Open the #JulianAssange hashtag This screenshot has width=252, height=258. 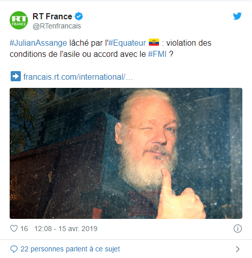[x=39, y=43]
